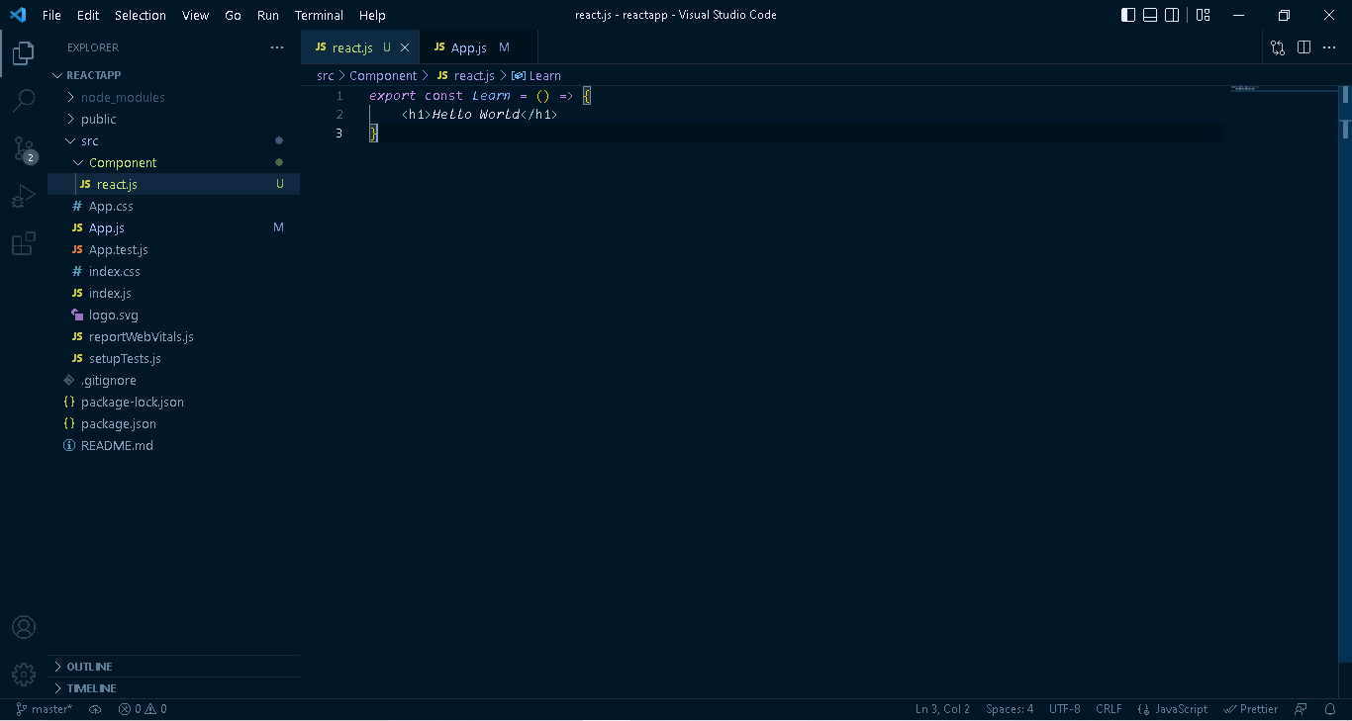
Task: Open the Help menu
Action: (372, 15)
